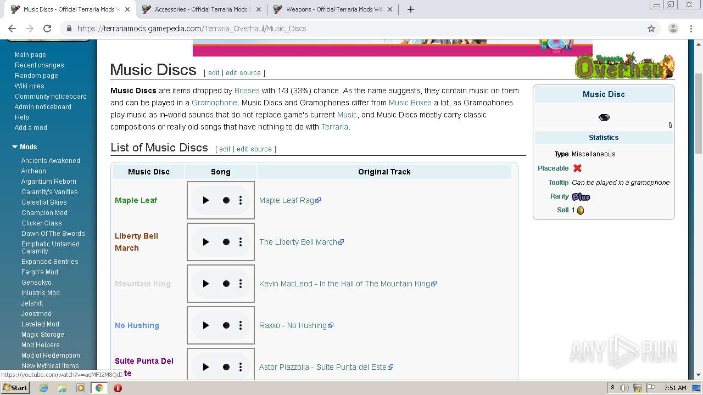Play the Maple Leaf song
This screenshot has height=395, width=703.
point(206,200)
